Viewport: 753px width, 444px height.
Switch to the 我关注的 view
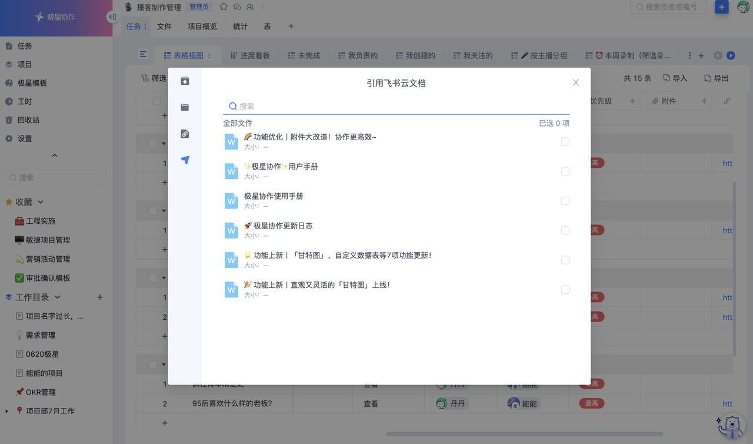click(474, 55)
